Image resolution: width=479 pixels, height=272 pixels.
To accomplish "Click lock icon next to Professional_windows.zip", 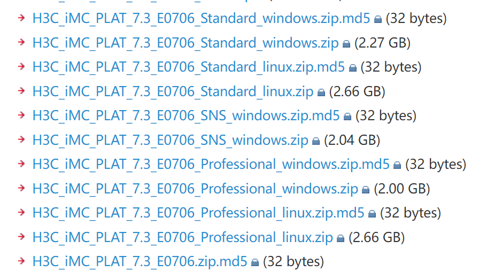I will click(366, 190).
